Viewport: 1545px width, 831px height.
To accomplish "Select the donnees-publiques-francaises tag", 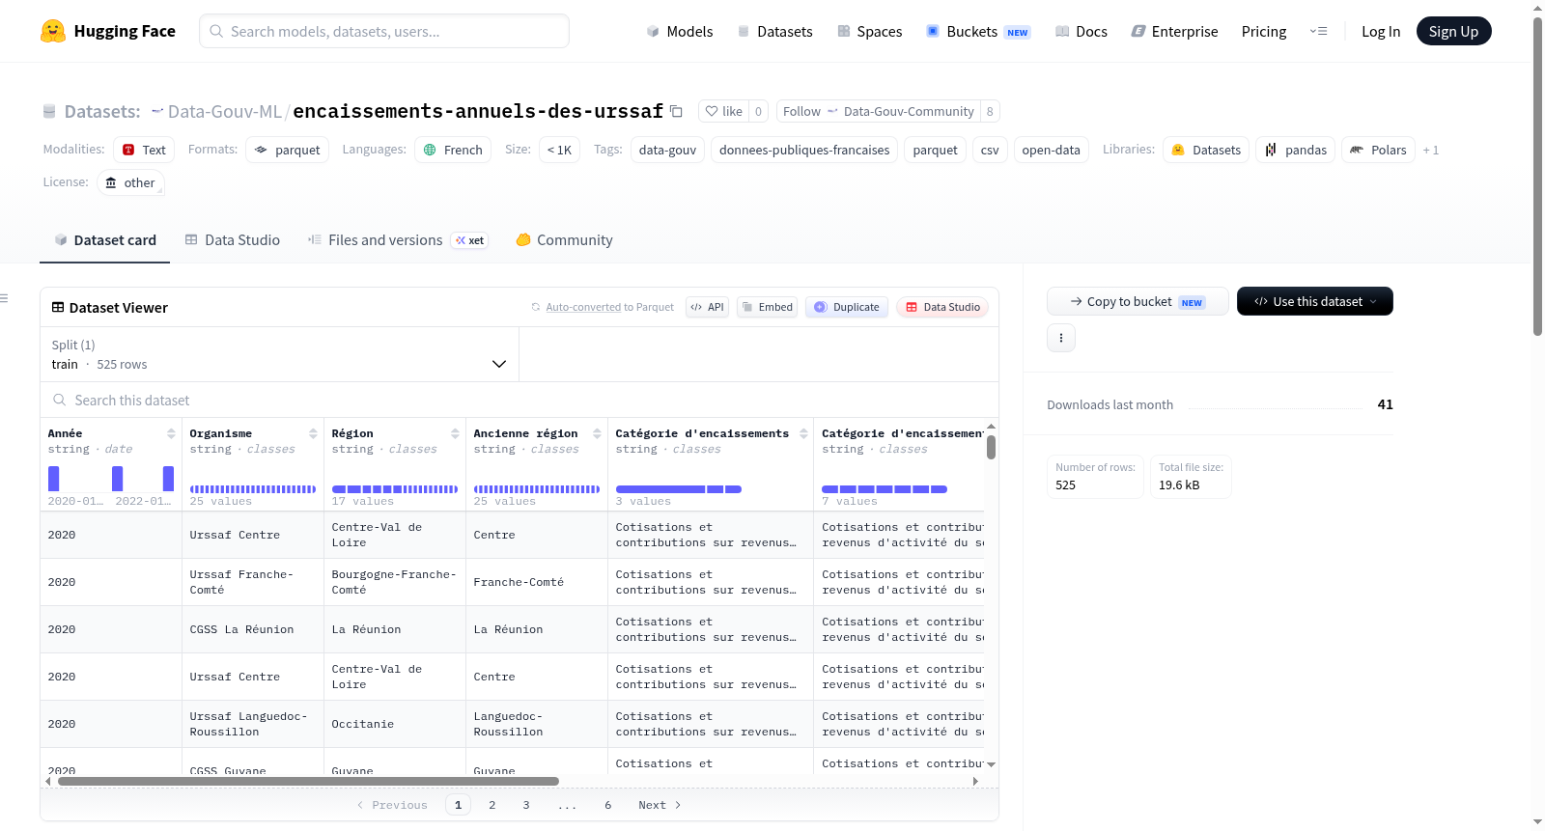I will (x=804, y=150).
